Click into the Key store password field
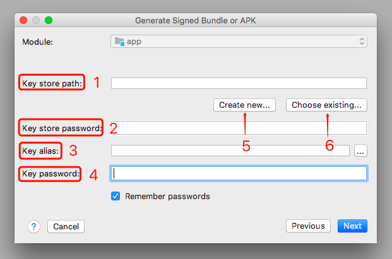This screenshot has width=392, height=259. tap(239, 128)
